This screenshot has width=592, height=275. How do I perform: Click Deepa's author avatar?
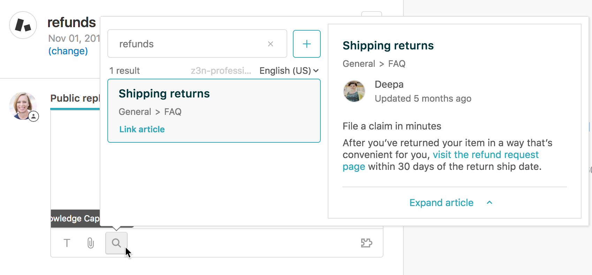[x=354, y=91]
